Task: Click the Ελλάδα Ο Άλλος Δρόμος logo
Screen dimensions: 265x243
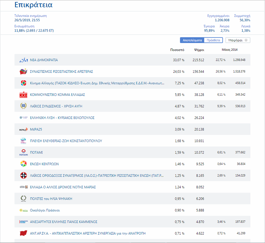Action: tap(24, 187)
